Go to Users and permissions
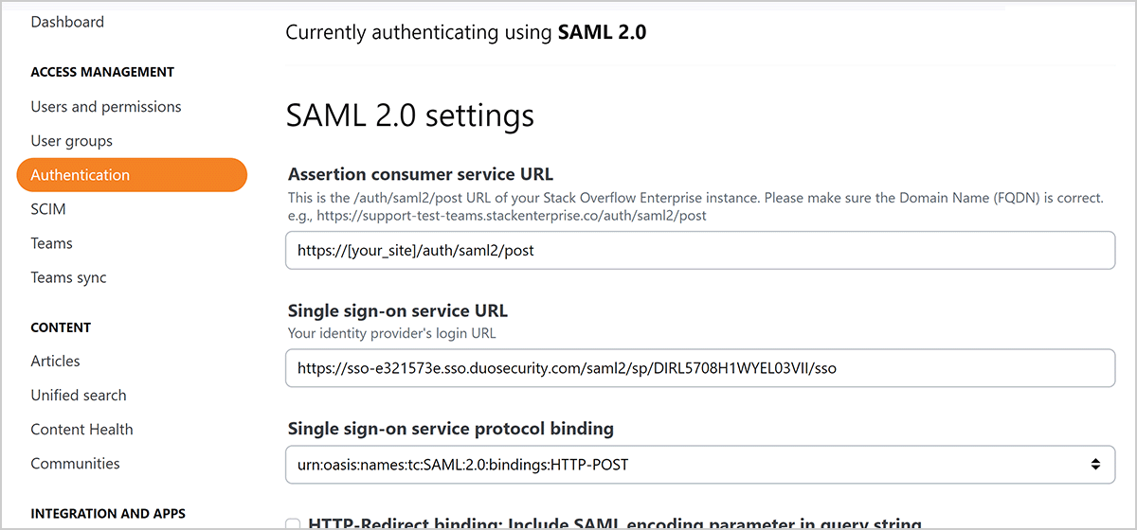 point(106,107)
